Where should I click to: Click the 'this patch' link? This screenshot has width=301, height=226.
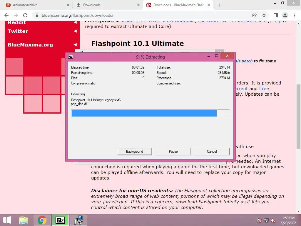tap(244, 61)
